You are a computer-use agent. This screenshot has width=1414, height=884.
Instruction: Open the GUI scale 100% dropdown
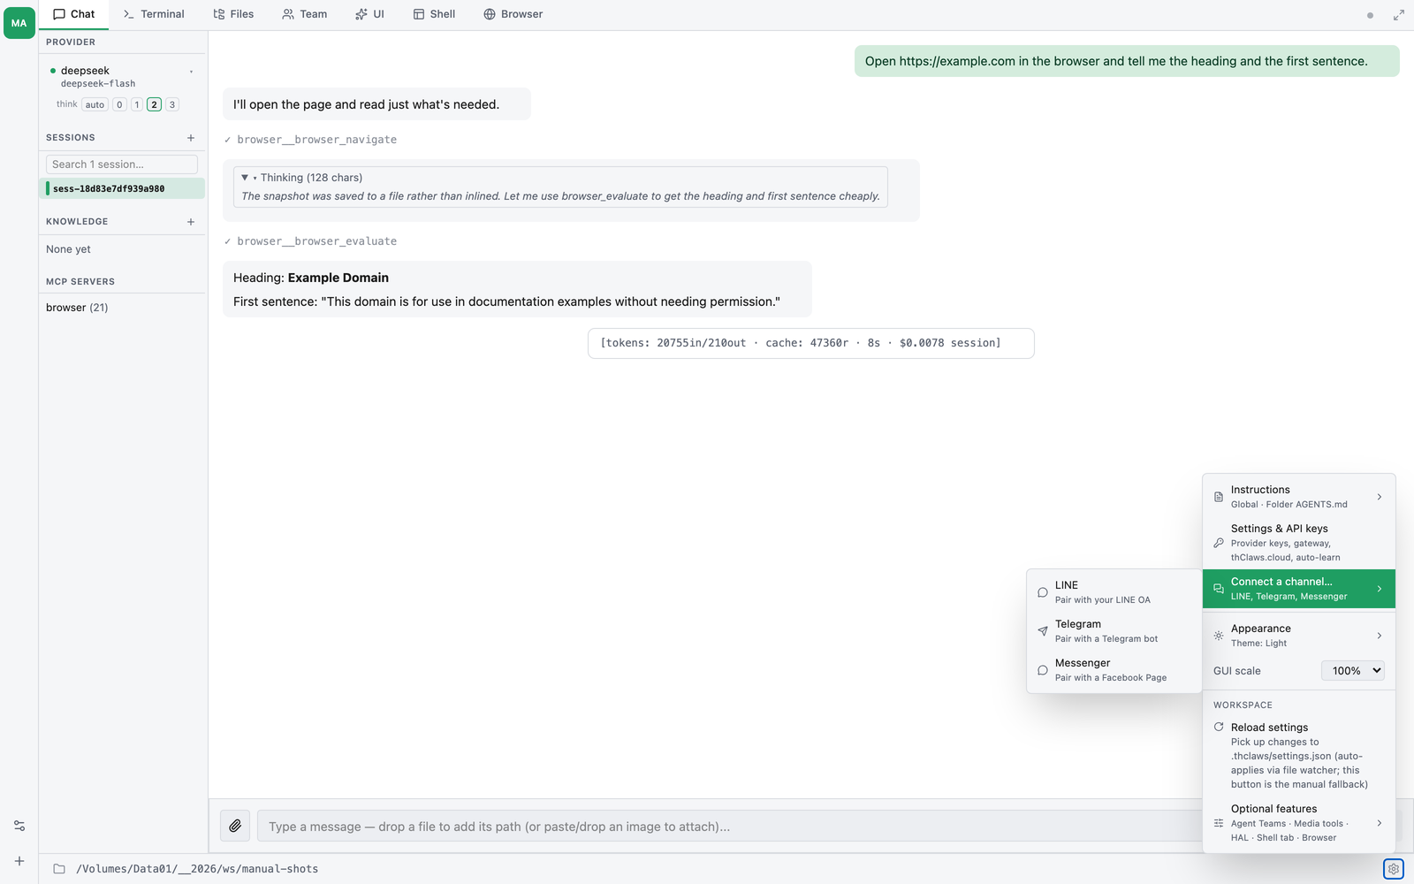pos(1353,671)
